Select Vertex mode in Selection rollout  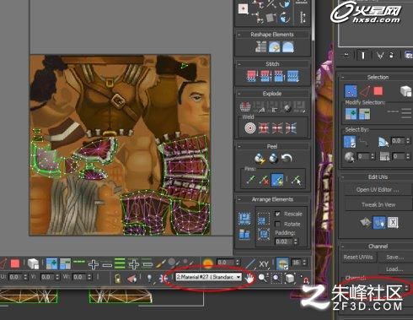351,91
